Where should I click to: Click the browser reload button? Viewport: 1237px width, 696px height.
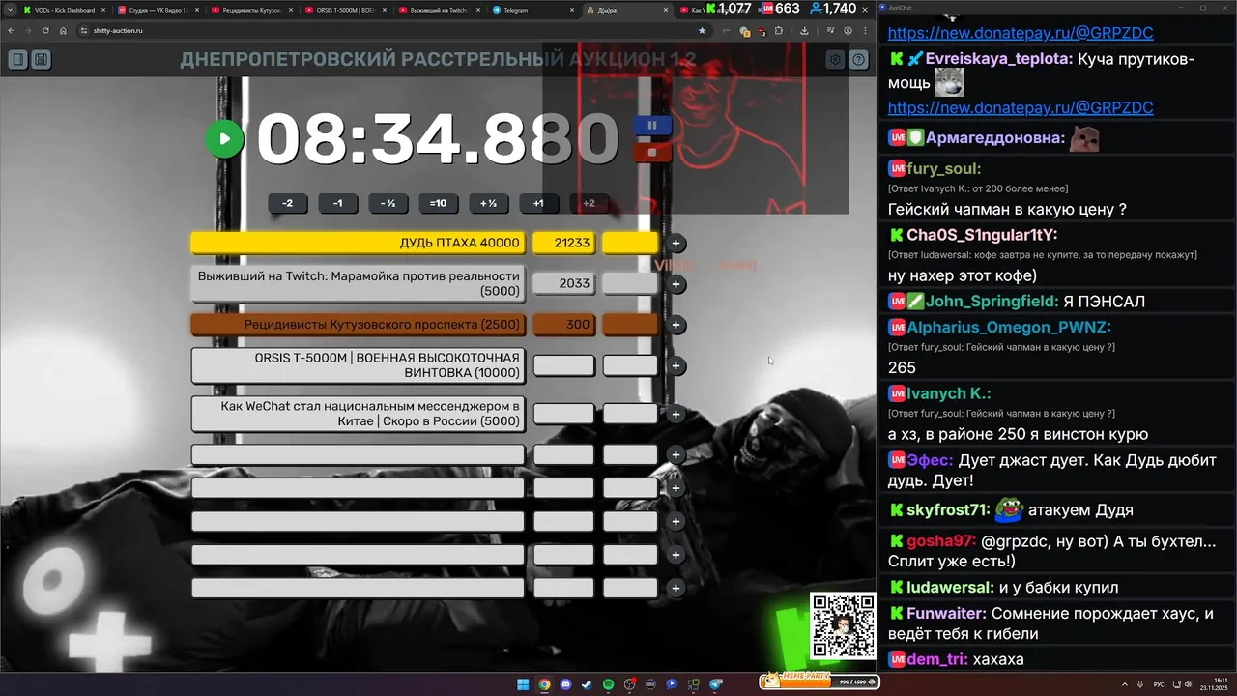[x=44, y=31]
